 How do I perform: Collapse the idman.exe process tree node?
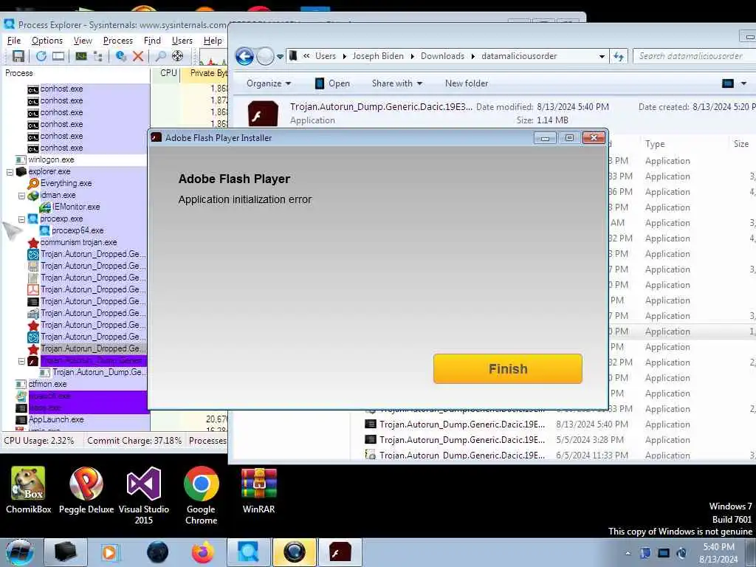click(x=21, y=196)
